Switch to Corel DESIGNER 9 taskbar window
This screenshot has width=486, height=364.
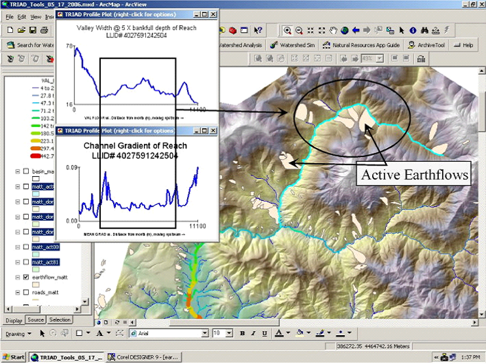(144, 357)
